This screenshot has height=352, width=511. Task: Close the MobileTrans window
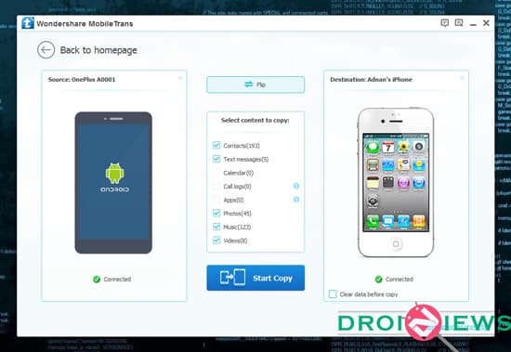pyautogui.click(x=486, y=23)
